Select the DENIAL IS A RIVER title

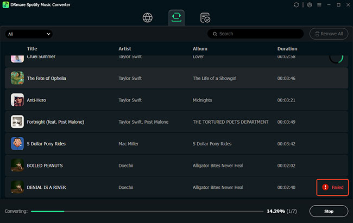click(46, 187)
